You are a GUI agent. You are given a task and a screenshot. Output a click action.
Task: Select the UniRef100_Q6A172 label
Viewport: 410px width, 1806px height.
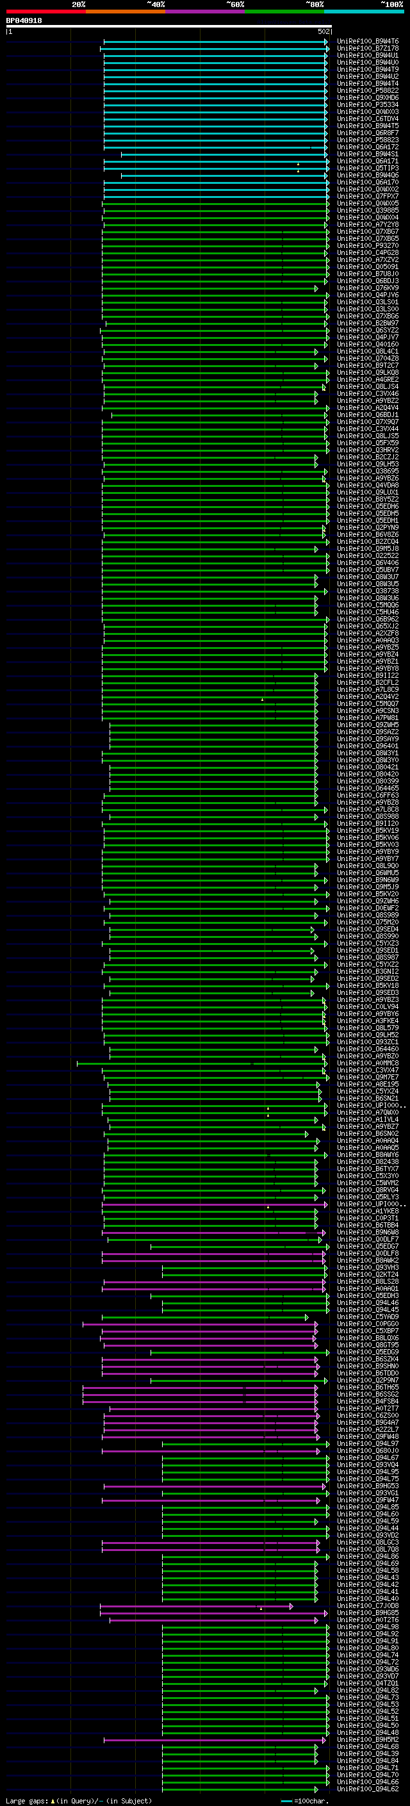(367, 147)
